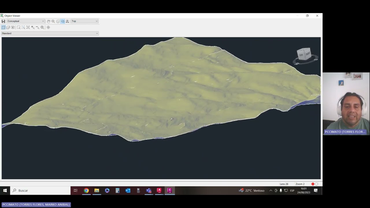Open Google Chrome from taskbar

click(86, 190)
